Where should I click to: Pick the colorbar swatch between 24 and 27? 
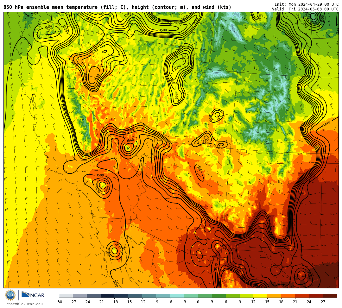click(x=316, y=296)
